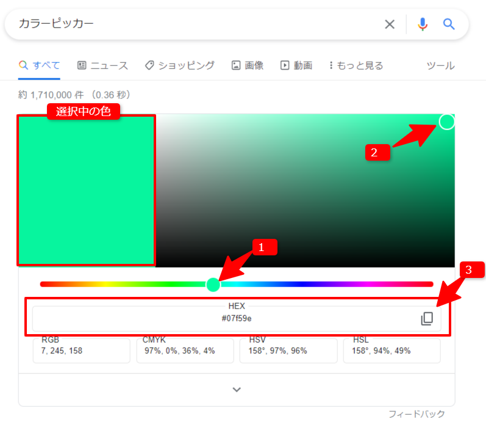Click the hue slider handle
The width and height of the screenshot is (486, 427).
point(213,285)
